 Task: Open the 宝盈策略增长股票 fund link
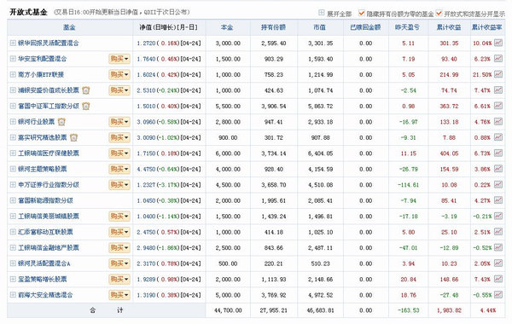42,280
